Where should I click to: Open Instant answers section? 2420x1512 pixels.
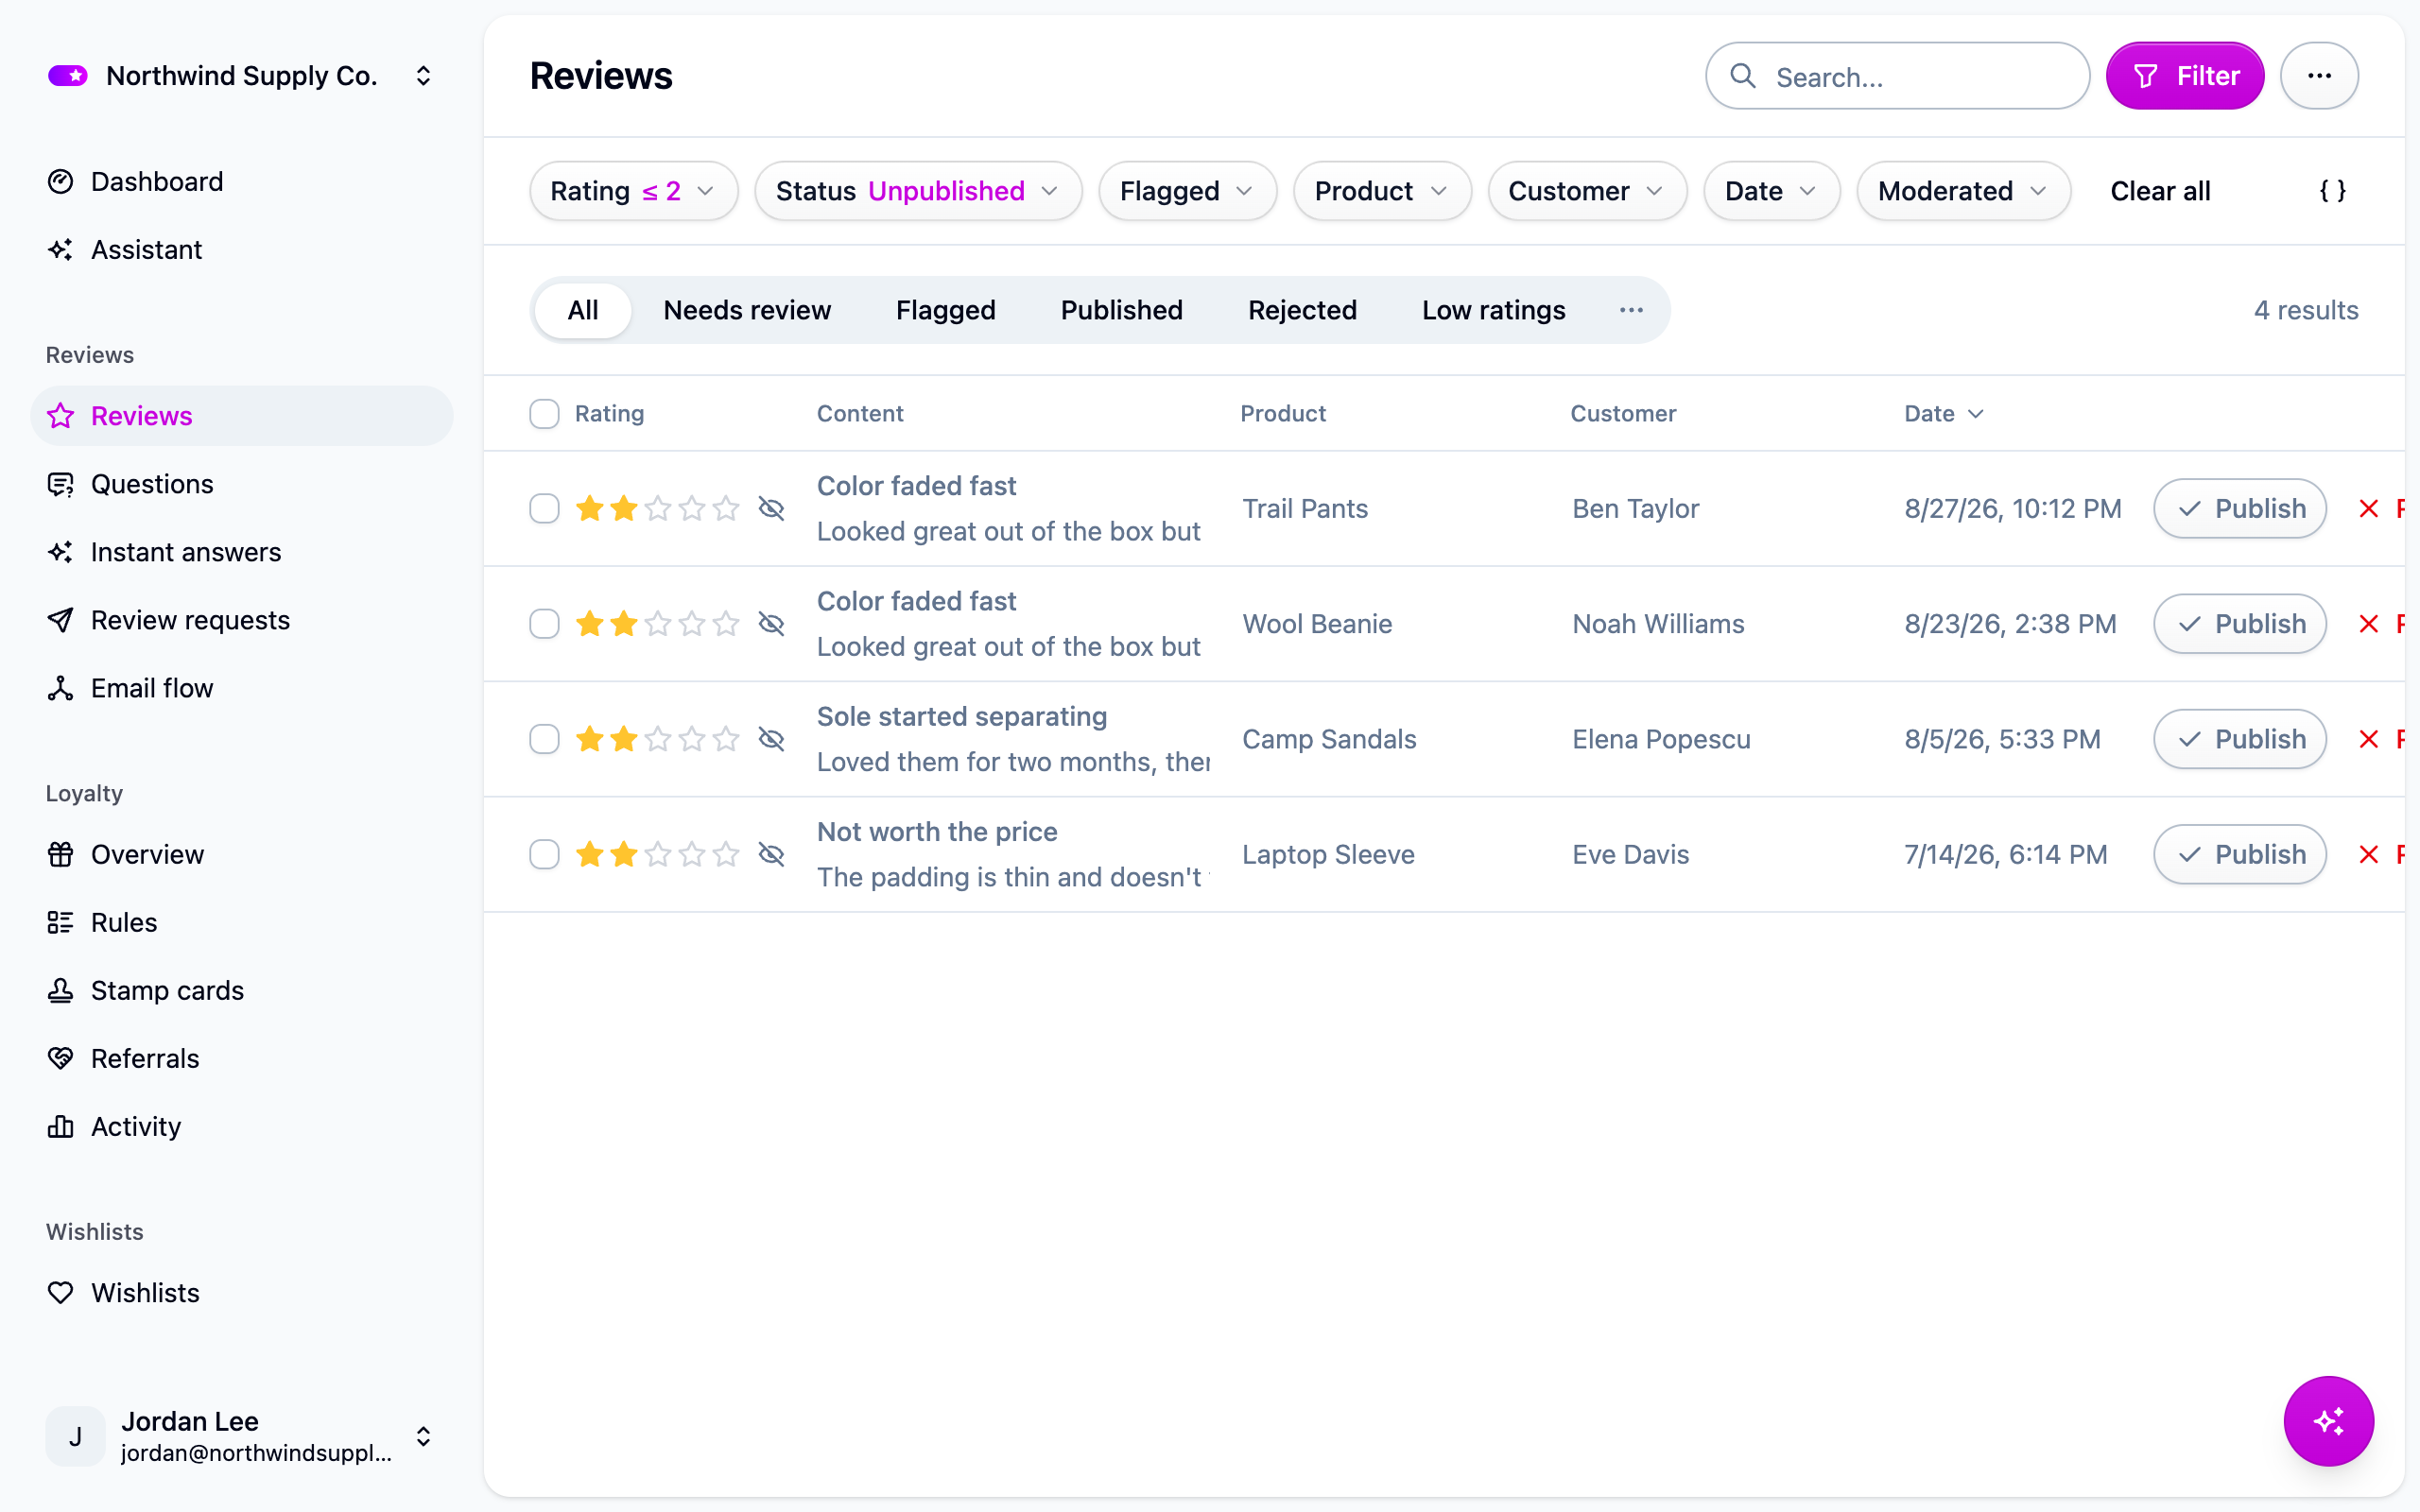[x=241, y=552]
